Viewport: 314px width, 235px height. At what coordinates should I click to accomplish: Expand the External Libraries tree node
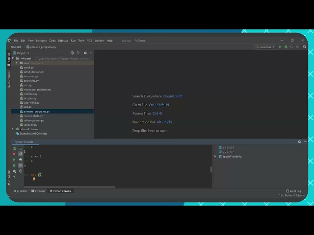click(x=13, y=129)
